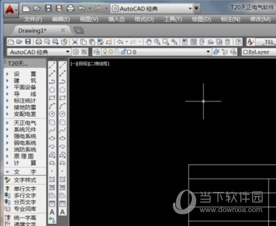The height and width of the screenshot is (226, 276).
Task: Expand the 设置 menu in T20 panel
Action: (25, 74)
